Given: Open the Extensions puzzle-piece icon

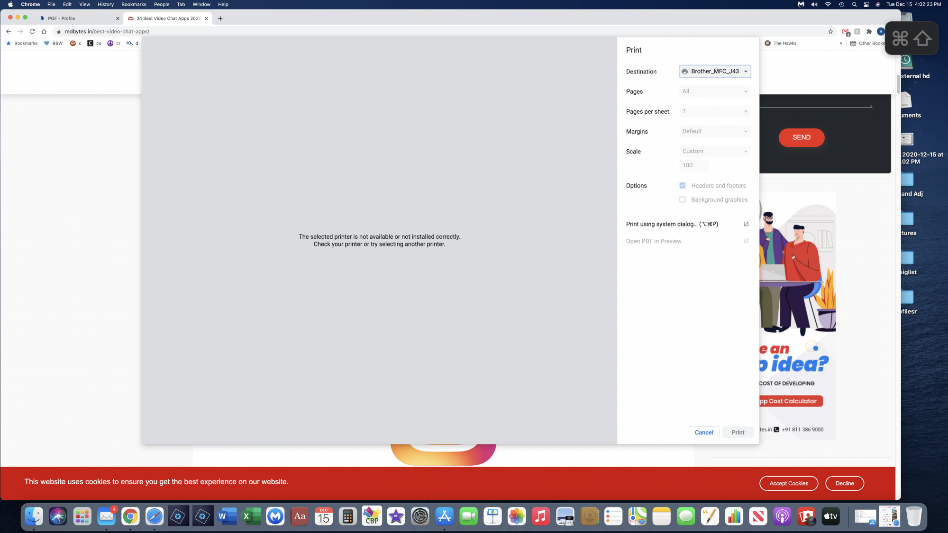Looking at the screenshot, I should [869, 32].
